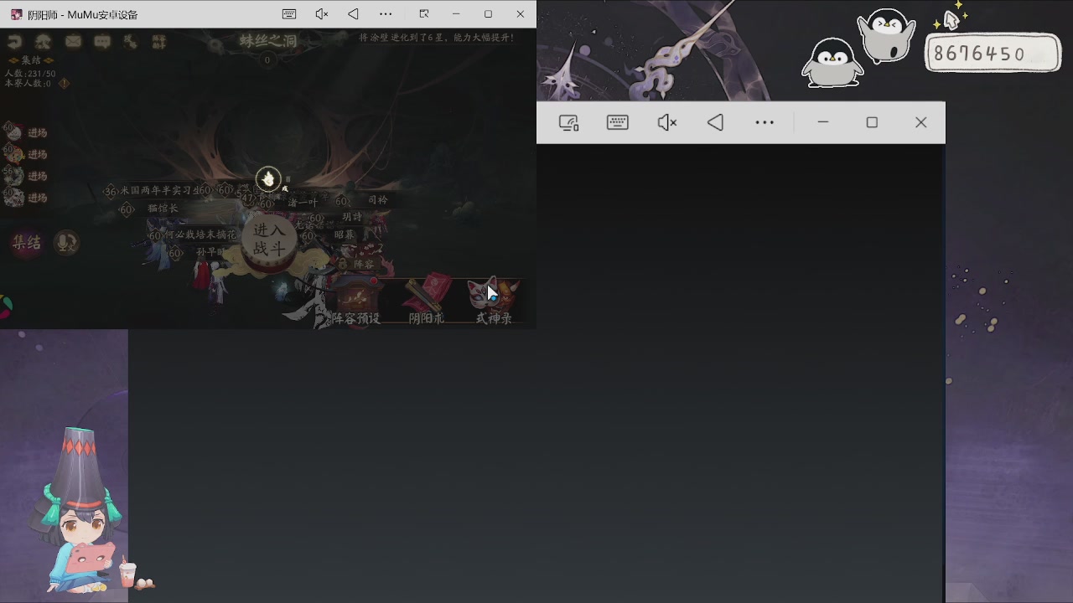Click the 阵容助手 lineup helper icon
Image resolution: width=1073 pixels, height=603 pixels.
158,42
